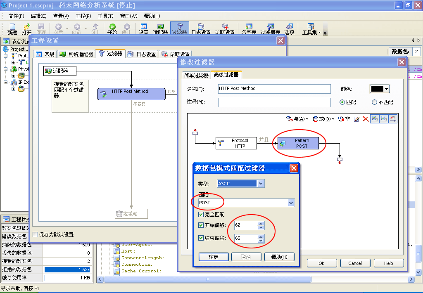Open 诊断设置 from the toolbar
The width and height of the screenshot is (423, 293).
(225, 29)
